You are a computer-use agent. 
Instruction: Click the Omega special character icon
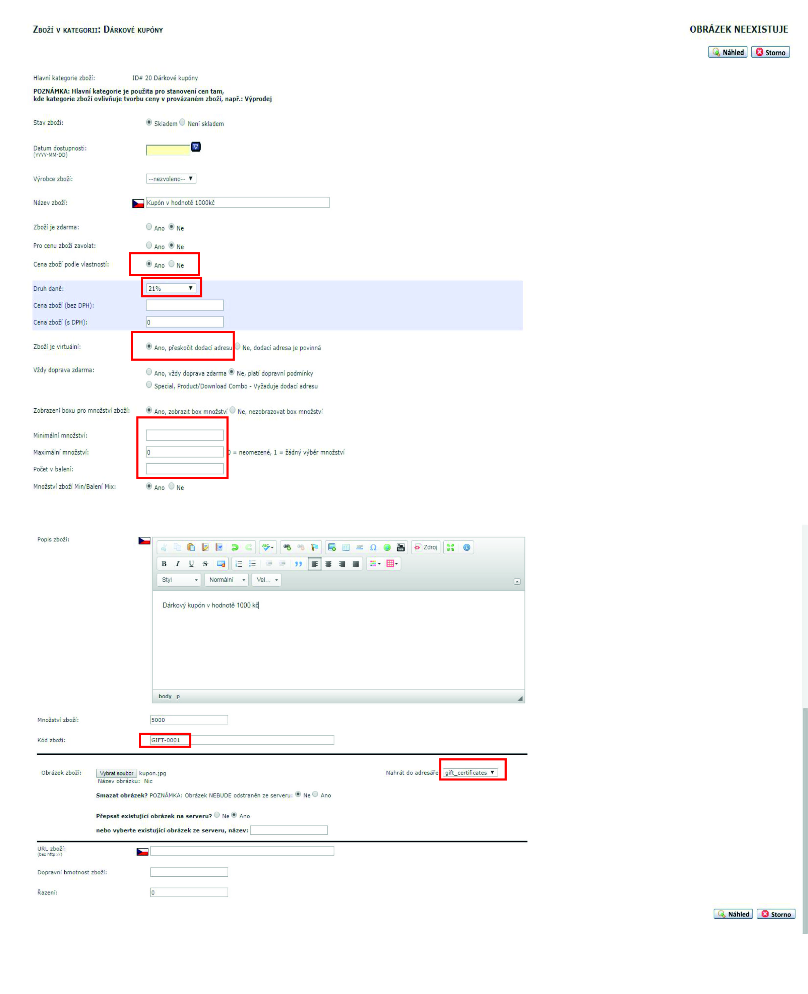[x=373, y=547]
